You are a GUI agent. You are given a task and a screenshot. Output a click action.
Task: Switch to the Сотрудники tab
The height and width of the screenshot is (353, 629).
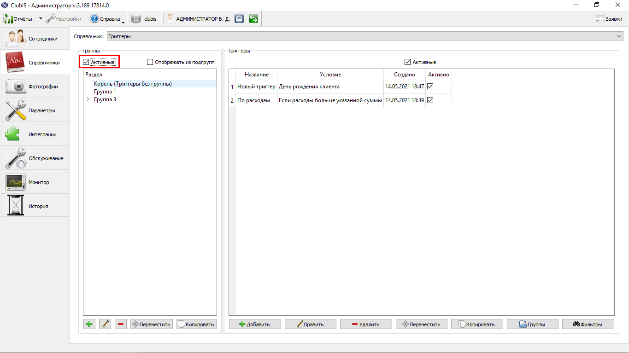tap(35, 39)
